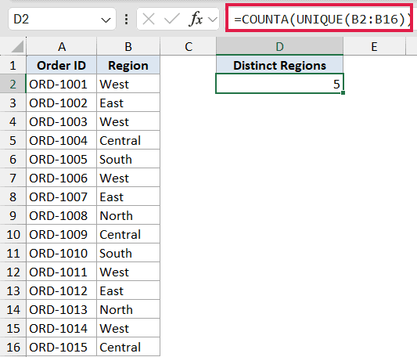Open the Insert Function fx button
Image resolution: width=417 pixels, height=357 pixels.
[x=196, y=19]
